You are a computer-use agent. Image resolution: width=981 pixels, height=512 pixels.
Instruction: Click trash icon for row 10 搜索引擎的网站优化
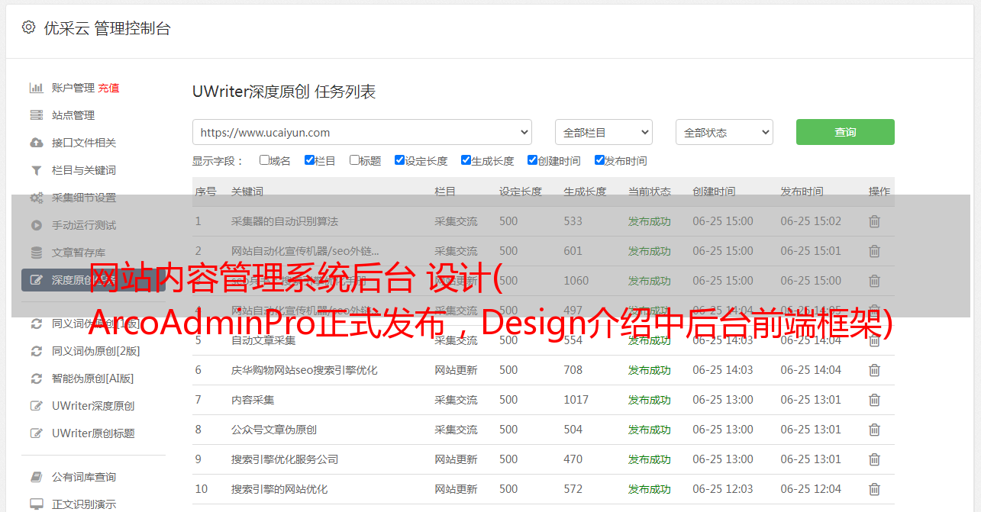click(x=874, y=489)
